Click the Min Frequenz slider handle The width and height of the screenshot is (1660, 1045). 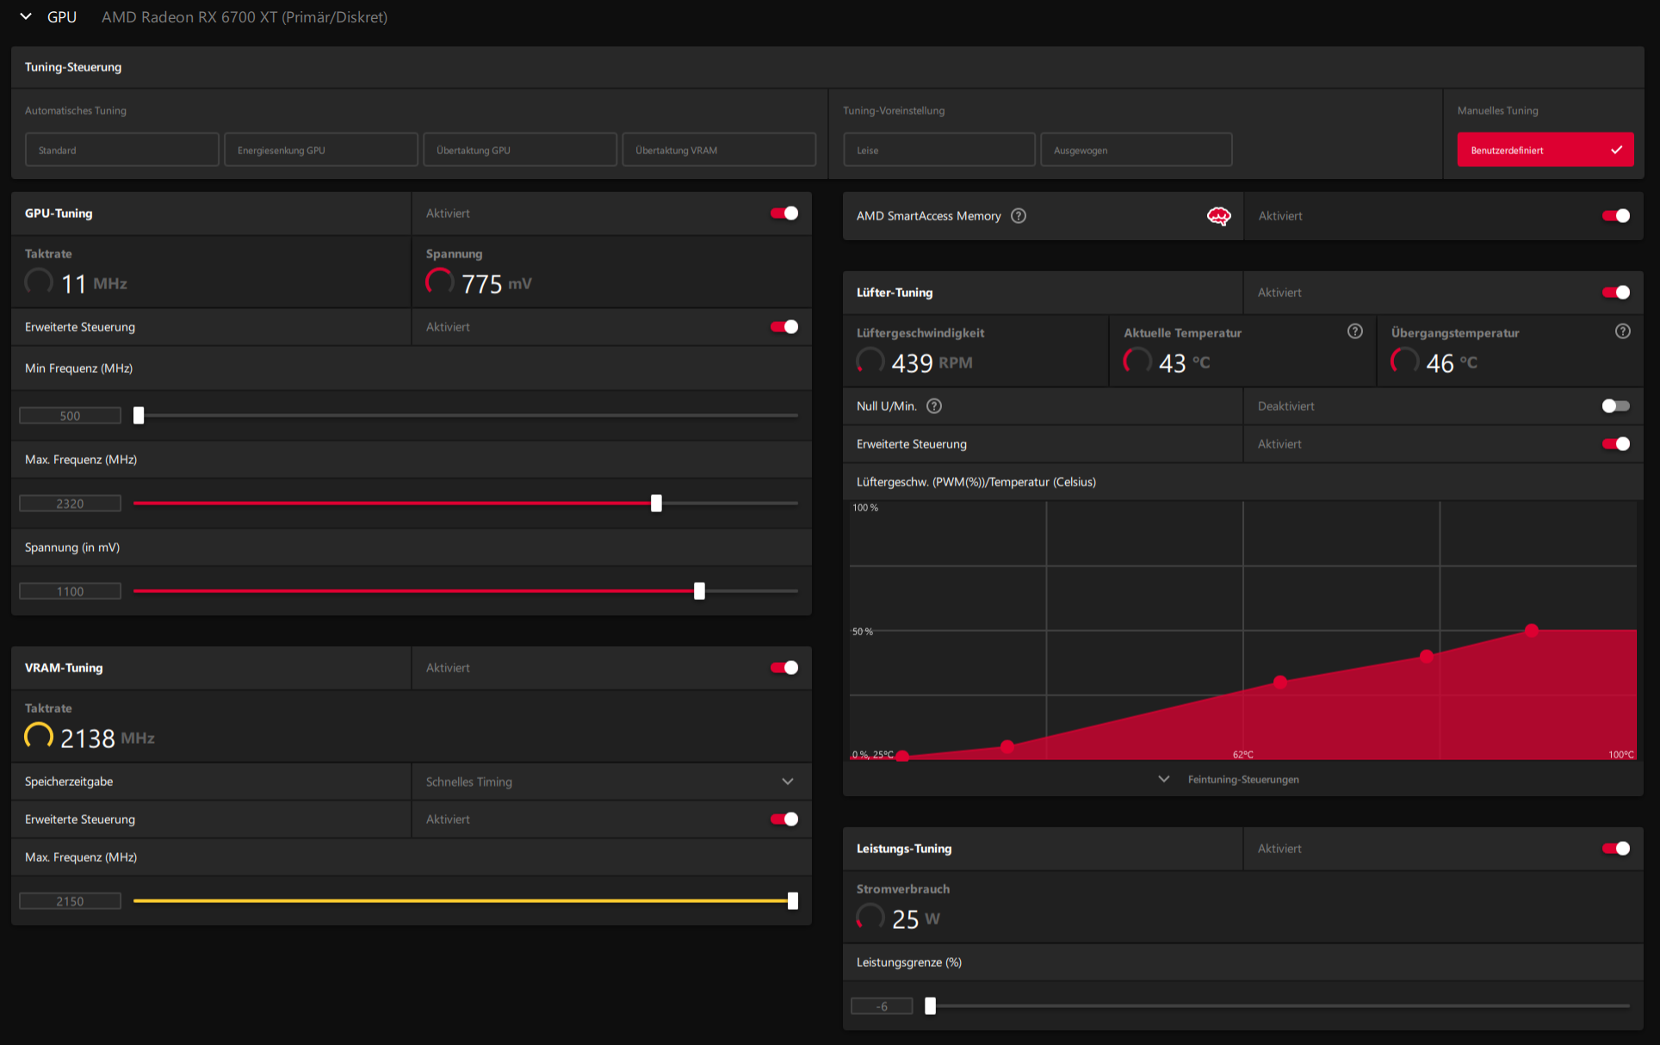(x=139, y=416)
